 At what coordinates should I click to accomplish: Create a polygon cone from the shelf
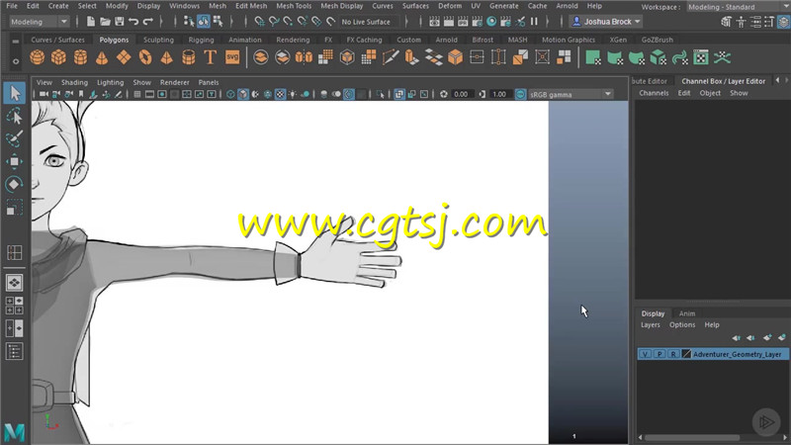(102, 57)
